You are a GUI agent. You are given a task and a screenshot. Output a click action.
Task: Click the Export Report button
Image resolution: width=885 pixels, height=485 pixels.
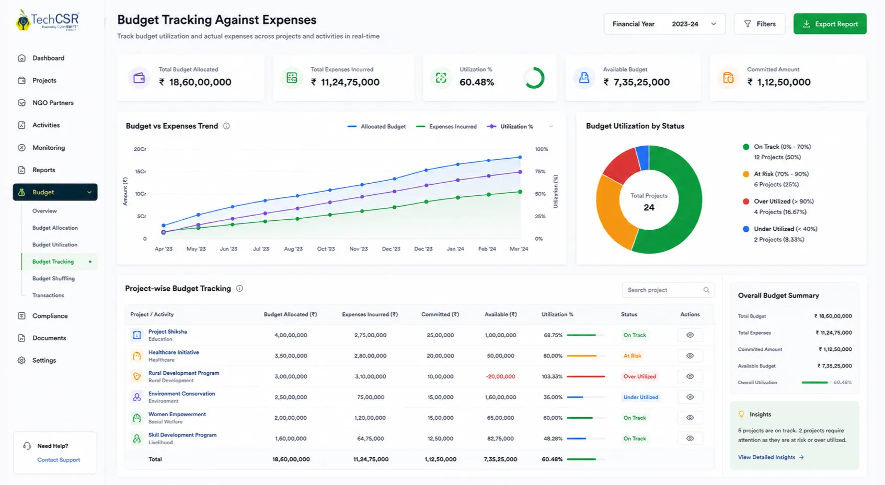(830, 24)
